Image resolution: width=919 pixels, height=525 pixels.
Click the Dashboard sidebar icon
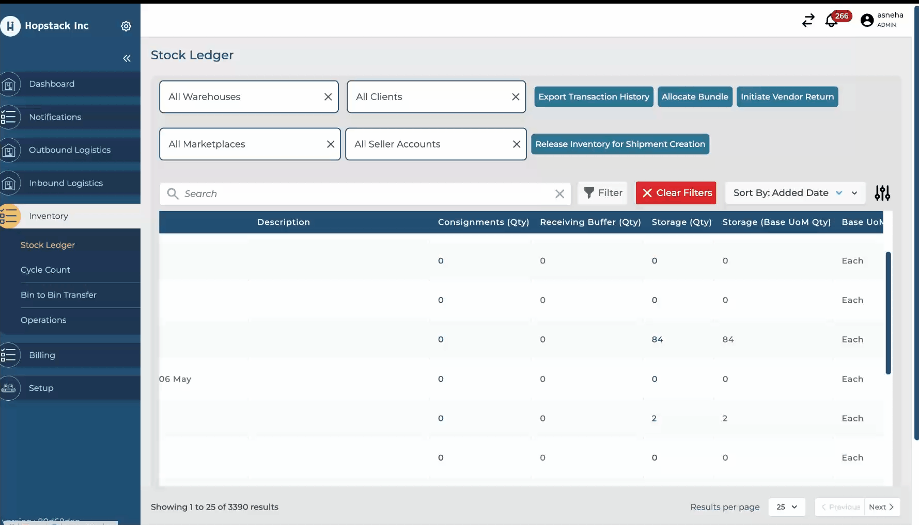(9, 84)
